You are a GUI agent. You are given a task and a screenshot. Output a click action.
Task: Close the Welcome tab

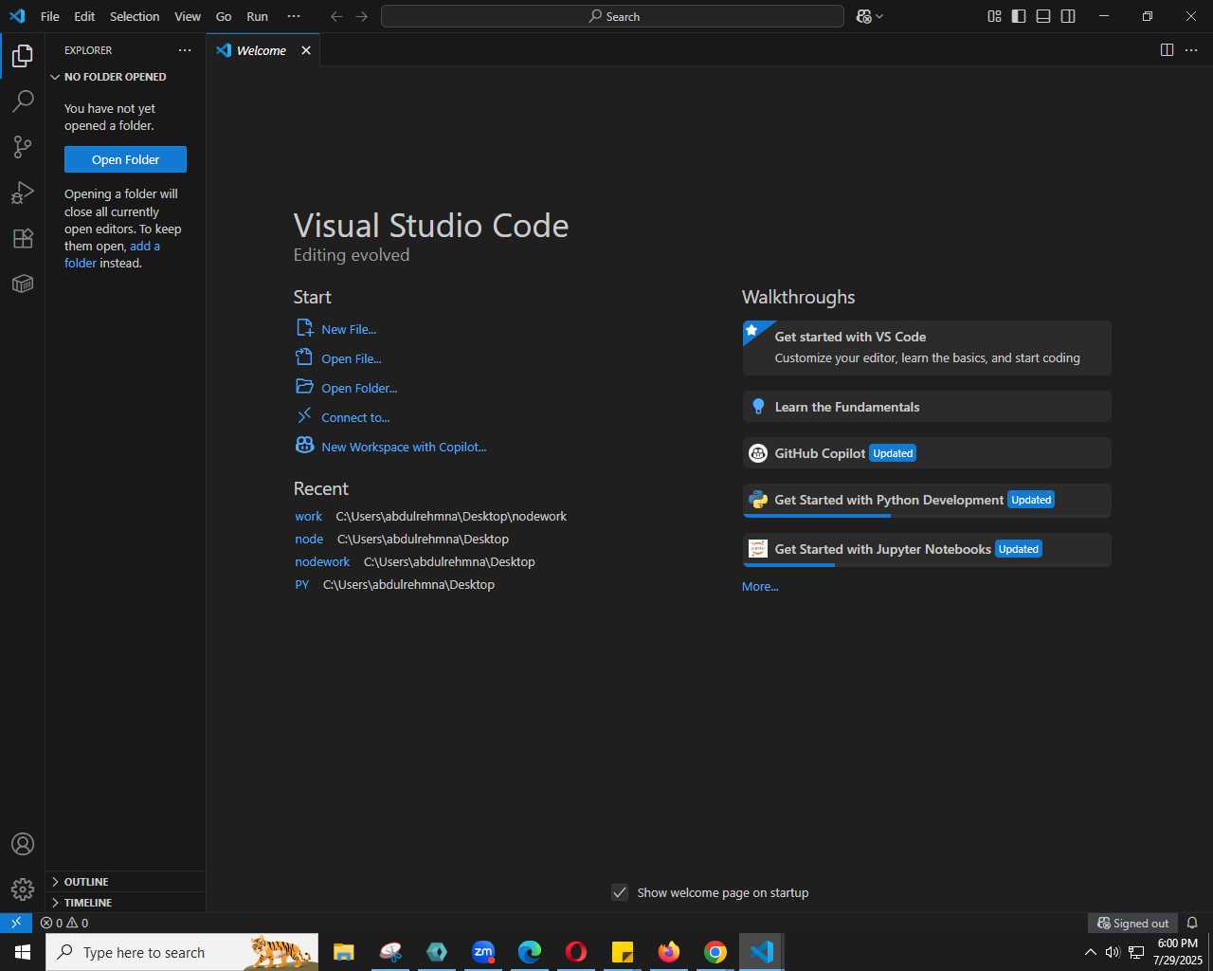[306, 50]
